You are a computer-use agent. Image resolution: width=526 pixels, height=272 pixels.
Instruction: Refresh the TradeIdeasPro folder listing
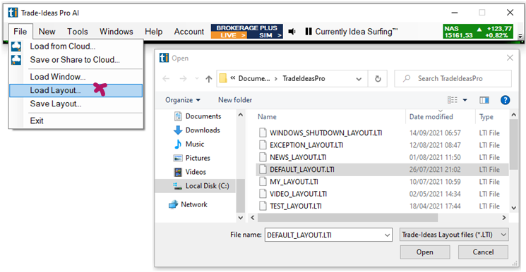click(x=378, y=79)
